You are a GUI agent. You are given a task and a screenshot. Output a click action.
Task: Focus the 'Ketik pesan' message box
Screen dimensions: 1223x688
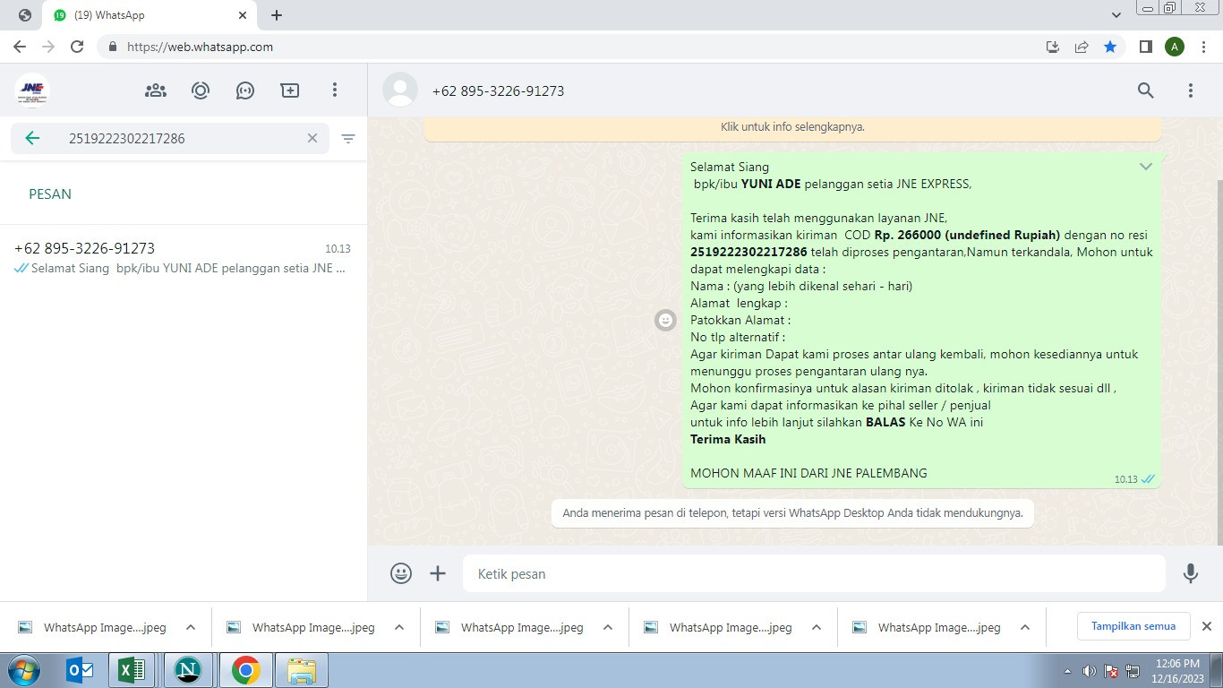[814, 573]
